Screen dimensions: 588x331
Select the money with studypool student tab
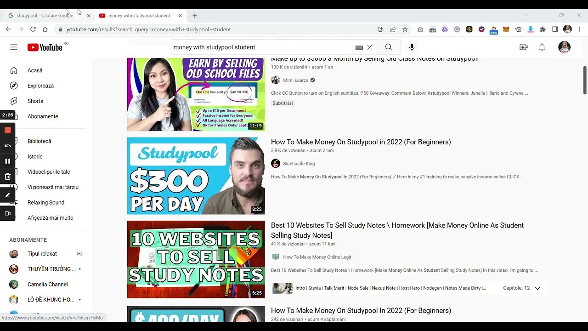140,16
